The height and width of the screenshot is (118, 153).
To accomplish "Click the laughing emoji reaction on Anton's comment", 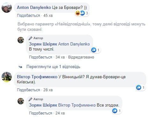I will point(78,13).
